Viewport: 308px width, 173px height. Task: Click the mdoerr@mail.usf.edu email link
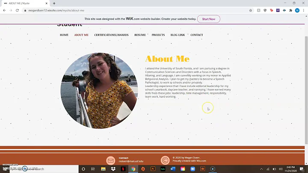tap(131, 161)
